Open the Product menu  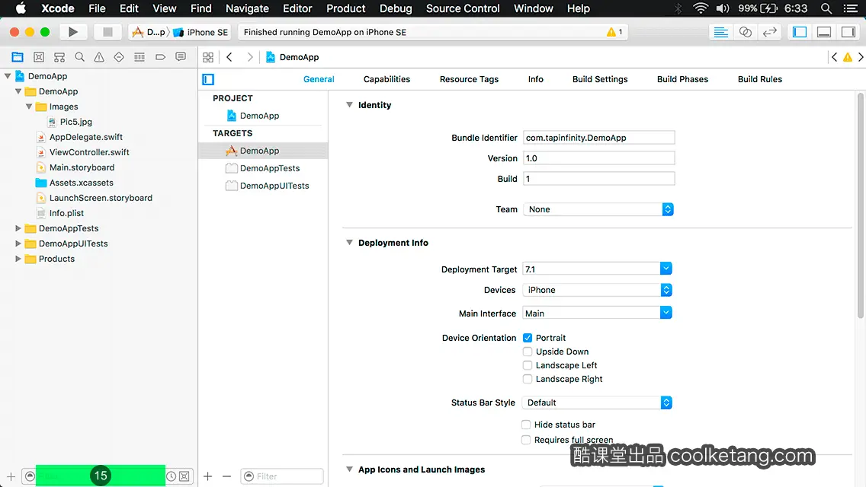(x=346, y=8)
